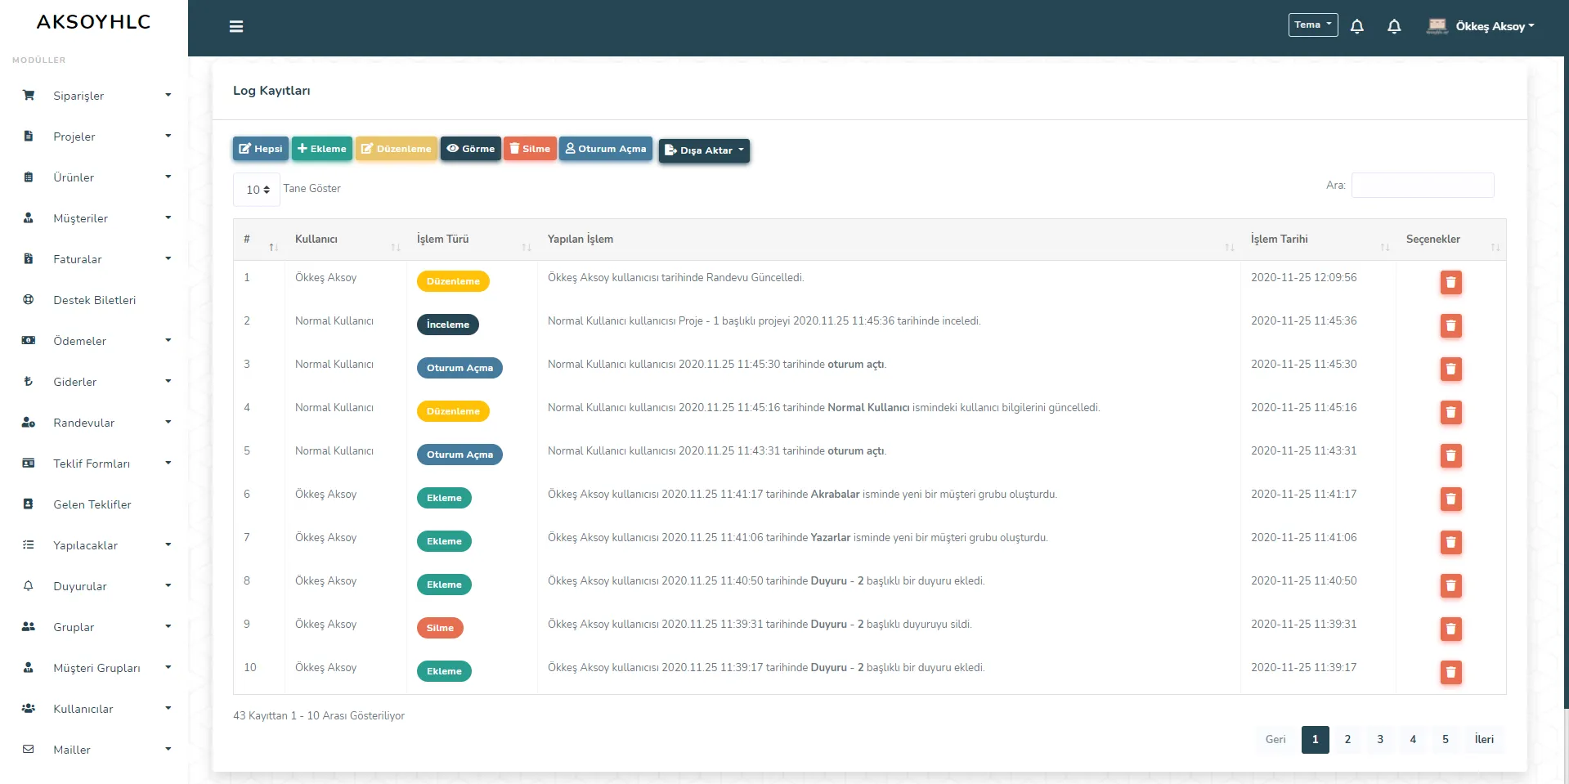Expand the Müşteriler sidebar menu

tap(94, 218)
